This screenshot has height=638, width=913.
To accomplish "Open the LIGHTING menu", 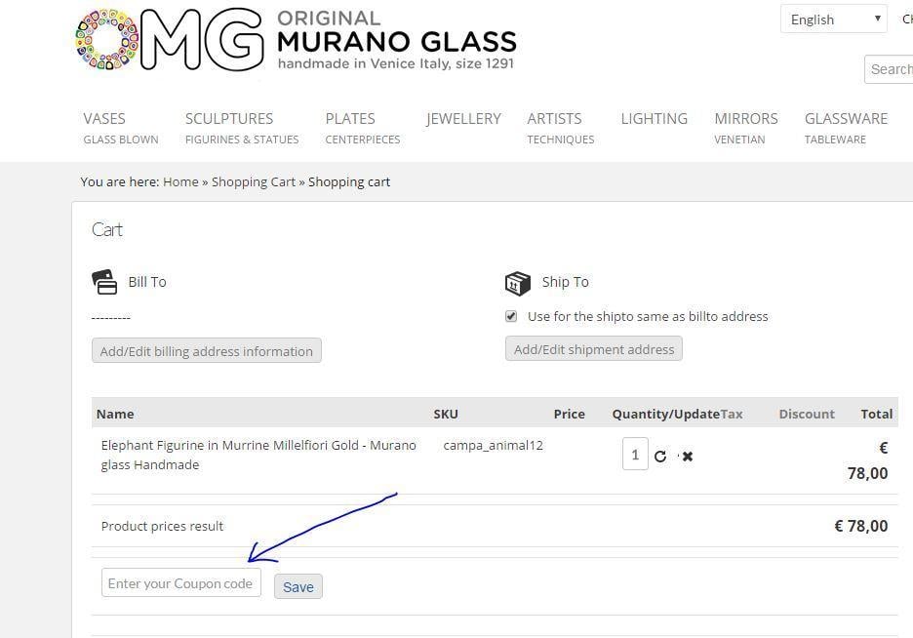I will pos(654,118).
